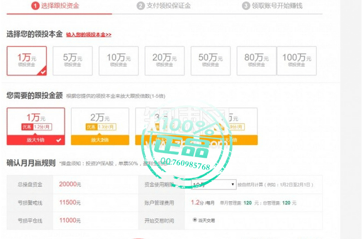Click the 确认月月赢规则 heading

(x=31, y=163)
